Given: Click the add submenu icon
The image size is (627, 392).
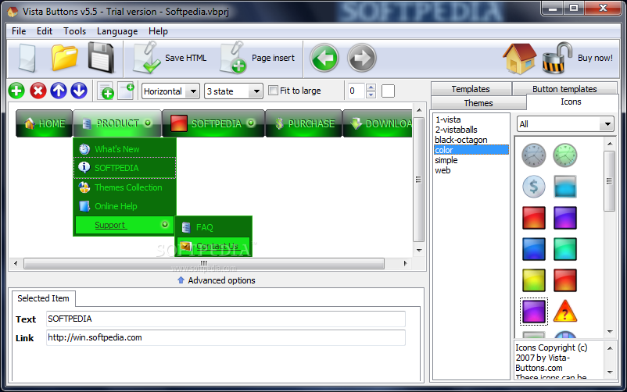Looking at the screenshot, I should pos(106,91).
